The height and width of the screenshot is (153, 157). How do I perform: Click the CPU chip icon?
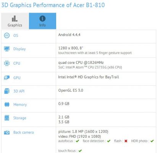(x=7, y=63)
